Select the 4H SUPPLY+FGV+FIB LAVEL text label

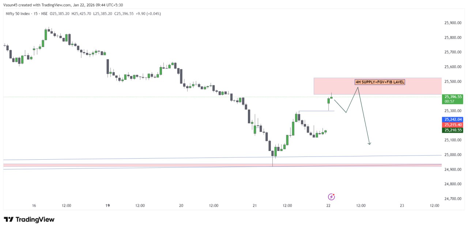[380, 82]
